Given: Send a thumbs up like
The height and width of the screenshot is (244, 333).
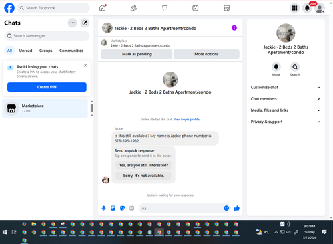Looking at the screenshot, I should (237, 208).
